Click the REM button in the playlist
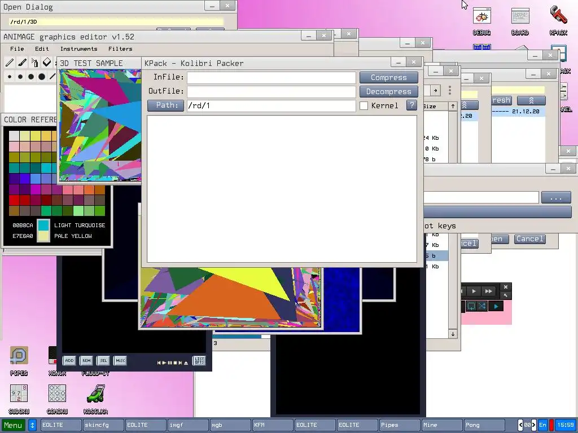Viewport: 578px width, 433px height. coord(86,360)
